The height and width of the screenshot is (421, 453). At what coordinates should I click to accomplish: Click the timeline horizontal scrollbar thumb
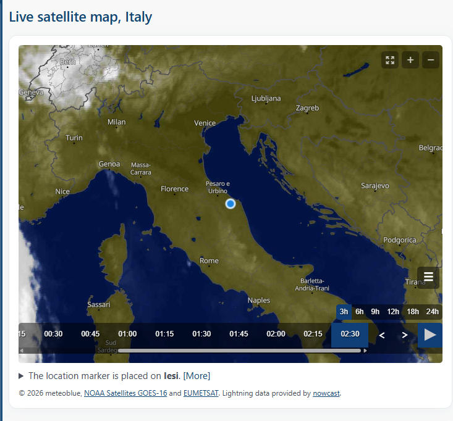pos(240,351)
